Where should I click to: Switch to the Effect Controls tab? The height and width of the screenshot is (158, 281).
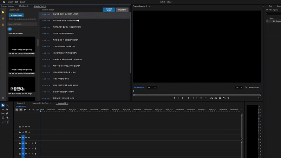[24, 6]
